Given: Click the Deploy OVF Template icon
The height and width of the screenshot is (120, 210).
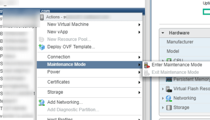Looking at the screenshot, I should [x=42, y=47].
